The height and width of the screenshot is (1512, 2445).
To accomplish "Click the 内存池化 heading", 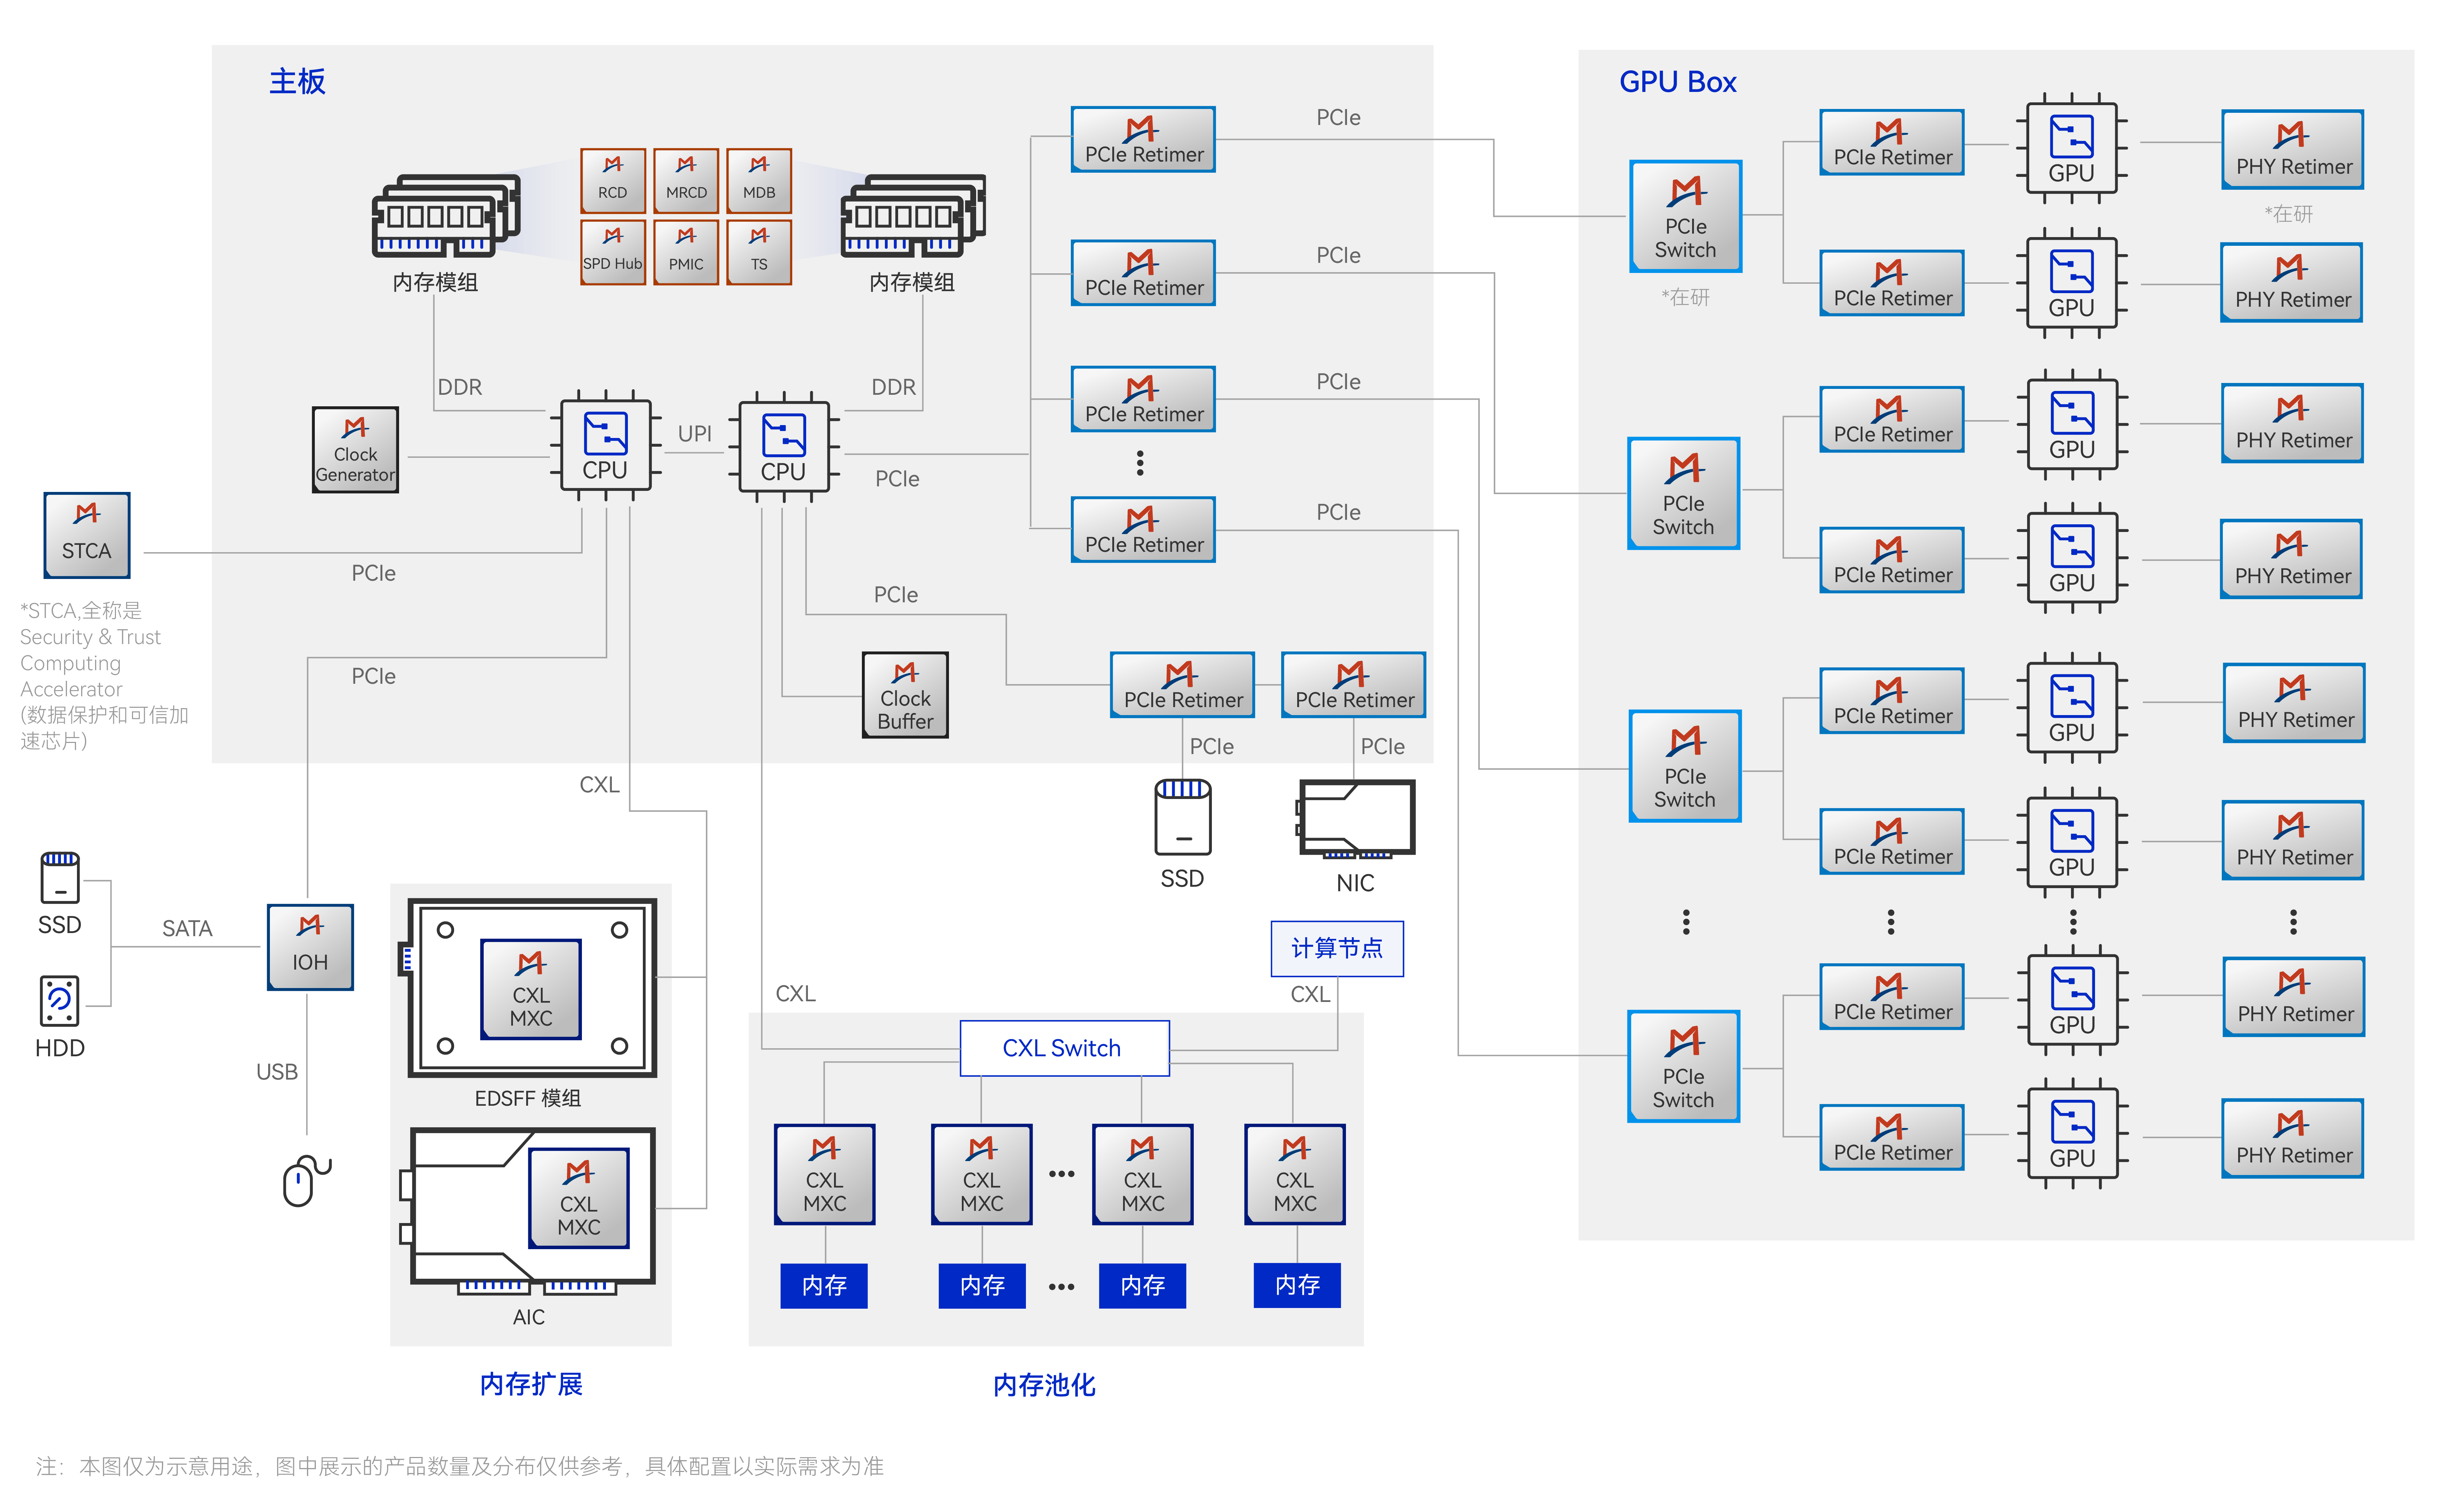I will [1044, 1385].
